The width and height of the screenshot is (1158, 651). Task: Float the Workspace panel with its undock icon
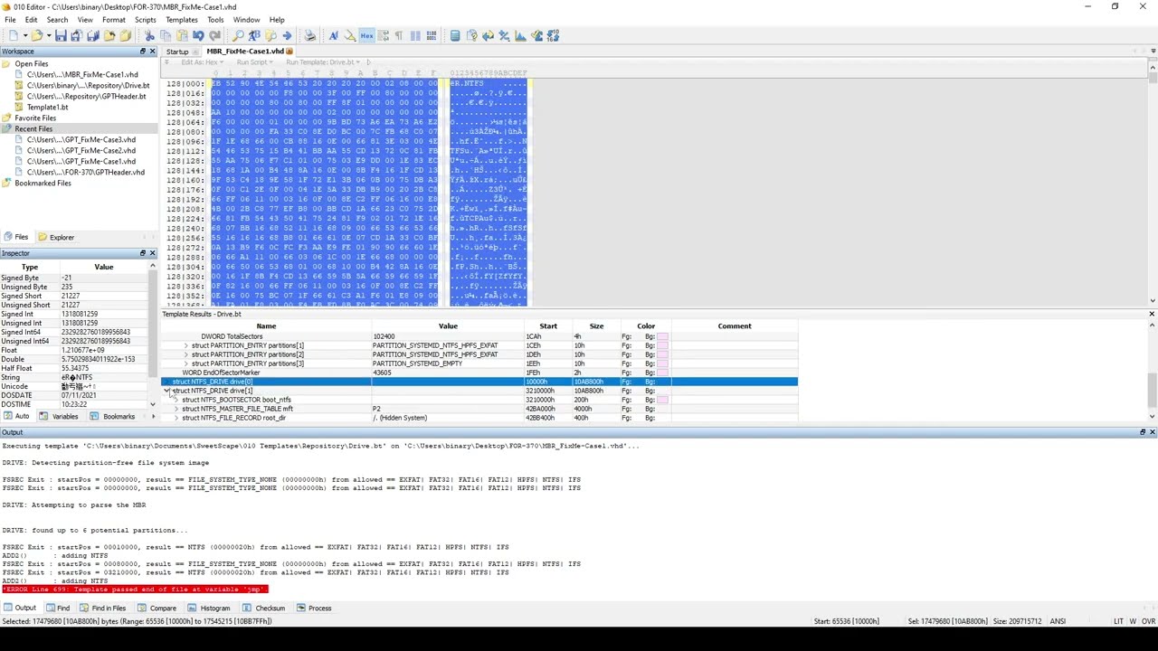tap(142, 52)
